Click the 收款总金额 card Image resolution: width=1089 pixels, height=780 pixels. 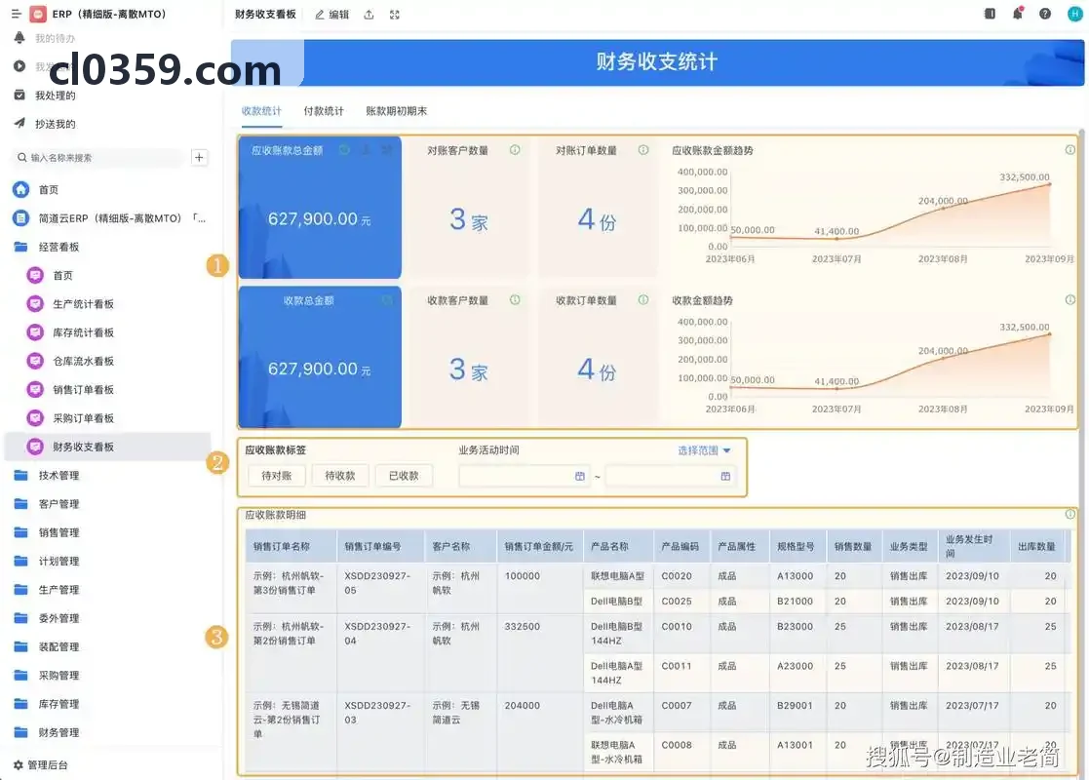(x=320, y=357)
